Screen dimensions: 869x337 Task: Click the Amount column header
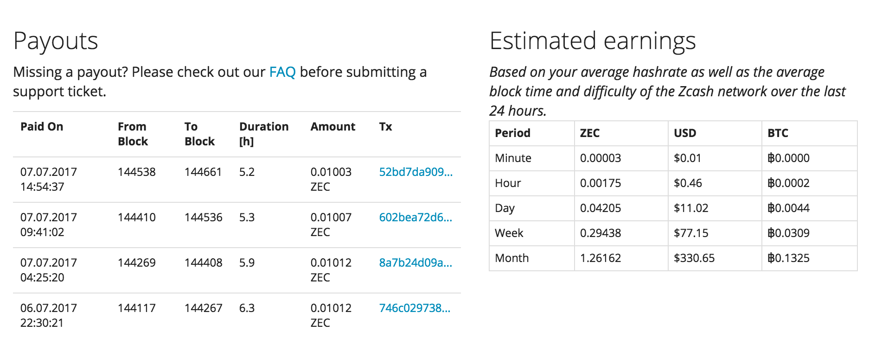tap(332, 127)
